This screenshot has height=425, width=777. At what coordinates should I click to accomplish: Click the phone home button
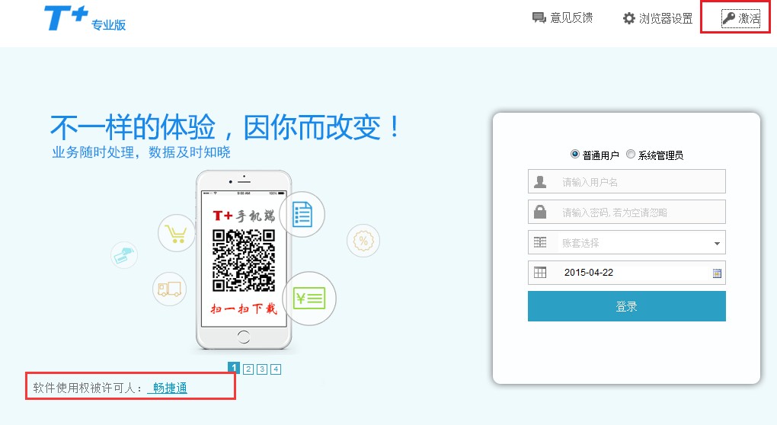pos(244,337)
